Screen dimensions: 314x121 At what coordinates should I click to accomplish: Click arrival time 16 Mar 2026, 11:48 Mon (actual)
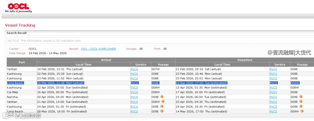tap(60, 83)
